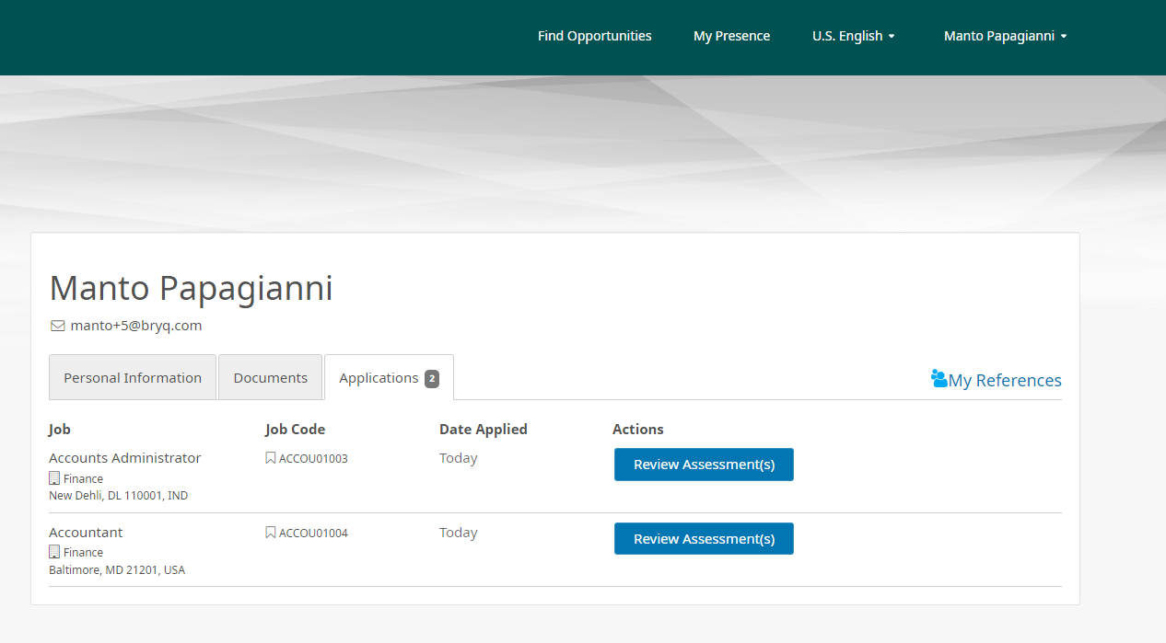The width and height of the screenshot is (1166, 643).
Task: Click the building icon under Accountant
Action: (x=54, y=552)
